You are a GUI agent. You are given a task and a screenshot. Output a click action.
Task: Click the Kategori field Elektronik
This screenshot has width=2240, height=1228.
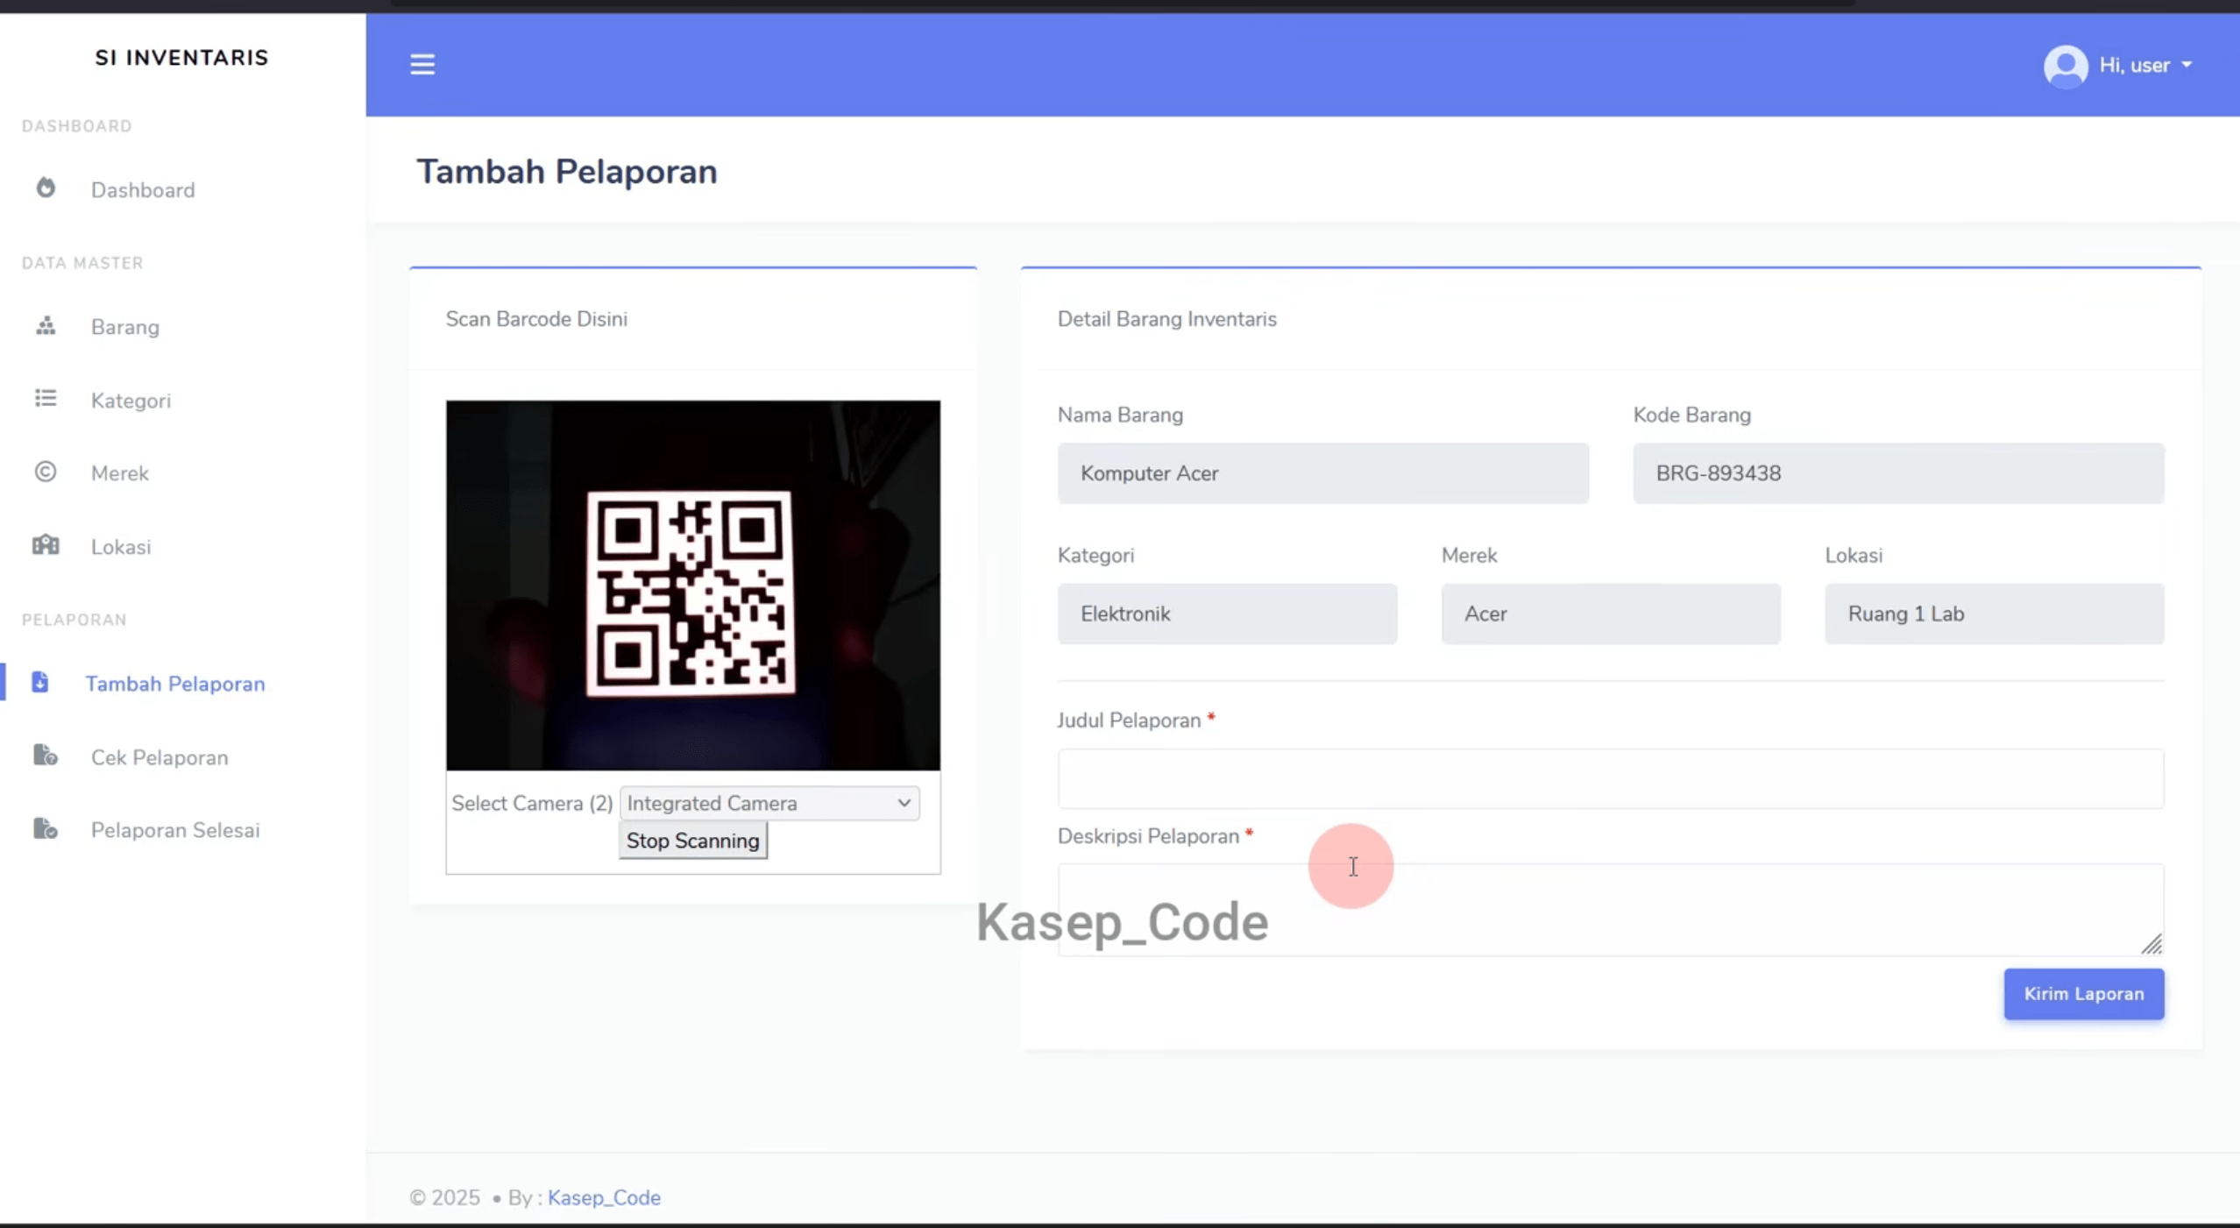[1227, 614]
